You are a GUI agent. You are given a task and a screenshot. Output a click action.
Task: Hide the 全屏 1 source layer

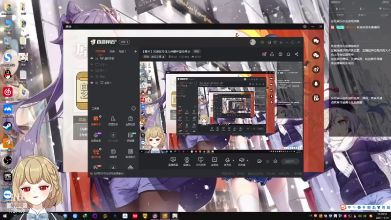92,83
